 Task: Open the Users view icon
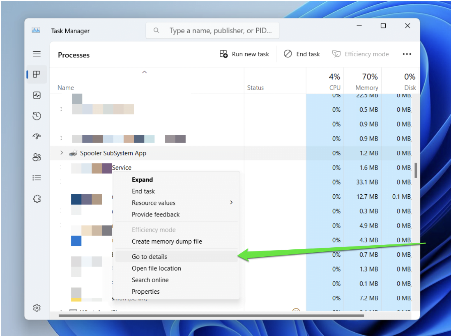click(x=37, y=157)
